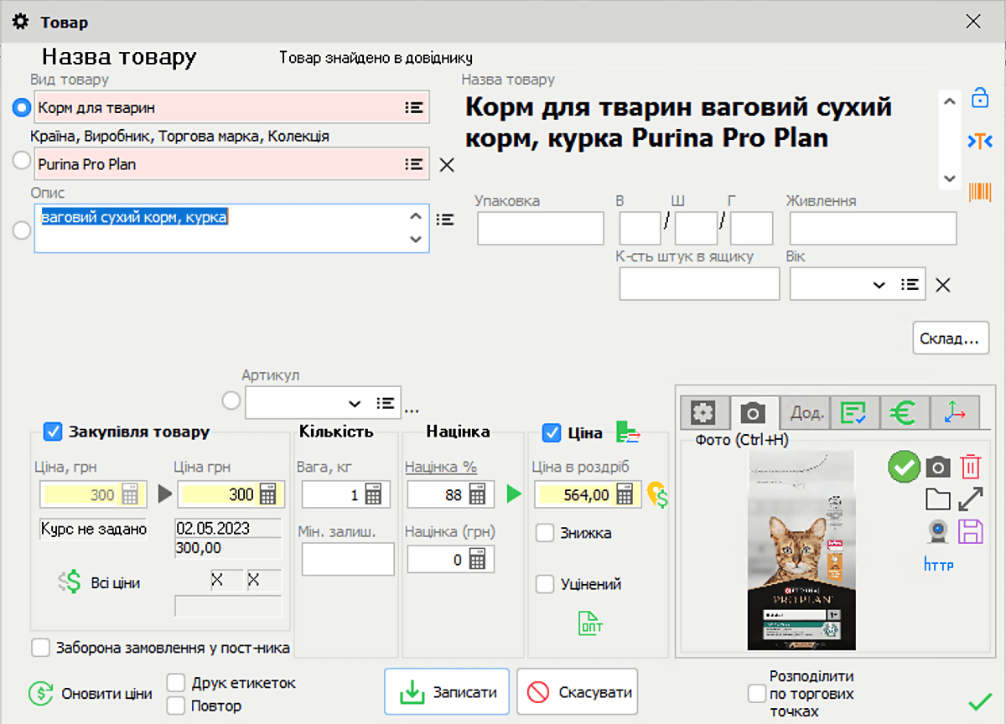Capture a photo with the camera icon
Screen dimensions: 1006x724
pyautogui.click(x=938, y=467)
